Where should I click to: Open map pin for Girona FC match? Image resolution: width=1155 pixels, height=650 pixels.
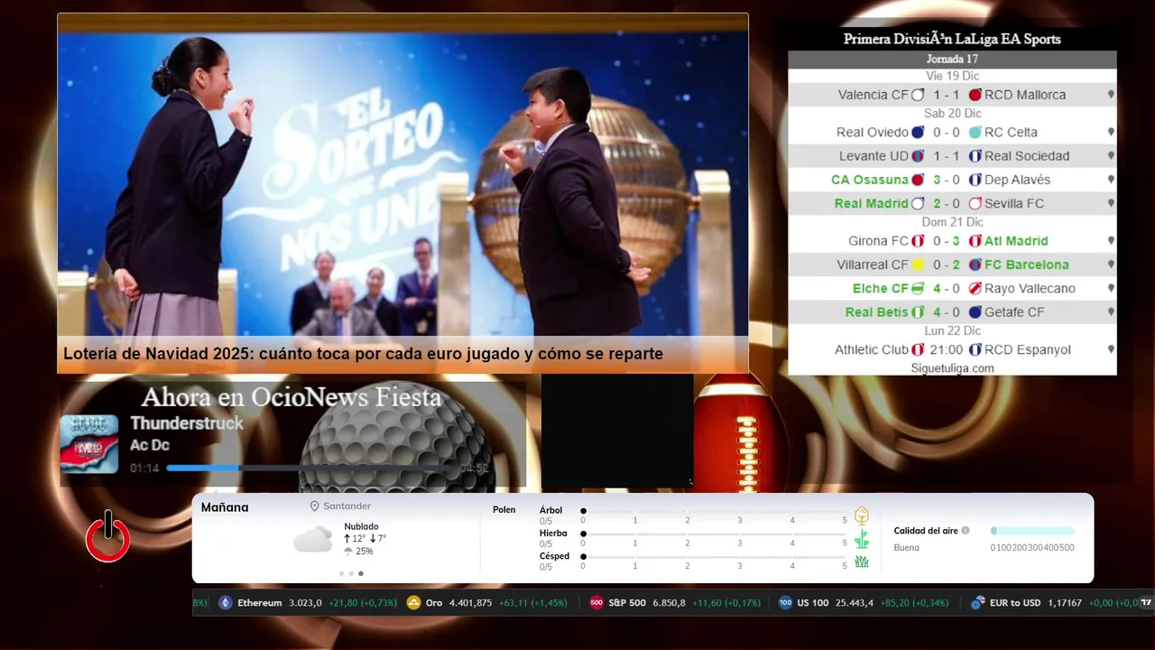pyautogui.click(x=1111, y=241)
